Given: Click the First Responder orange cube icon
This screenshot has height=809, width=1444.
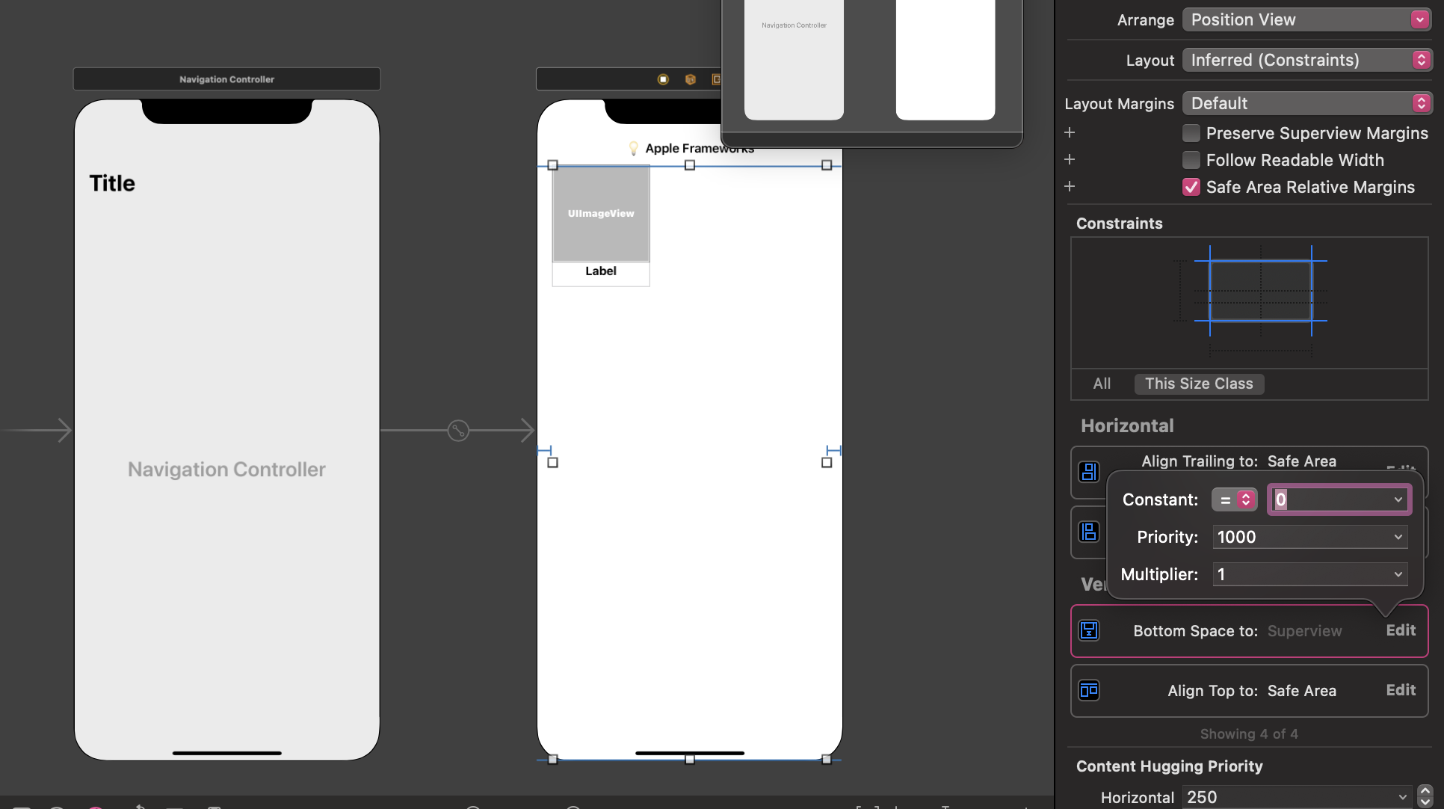Looking at the screenshot, I should 691,79.
